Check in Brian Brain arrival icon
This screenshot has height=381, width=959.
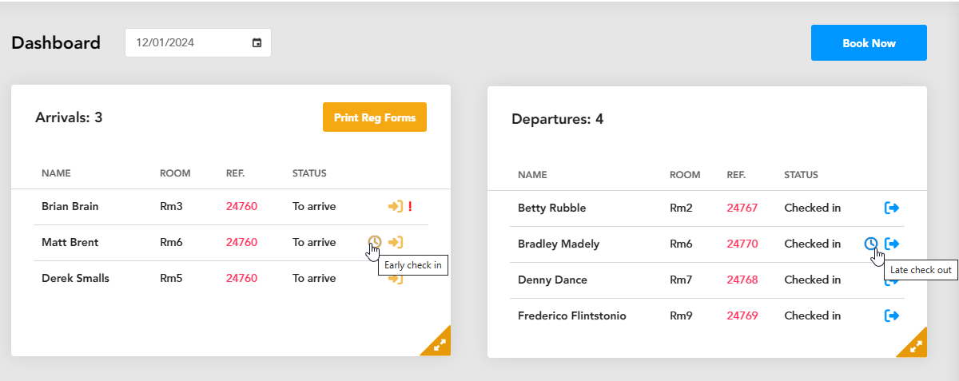point(395,206)
